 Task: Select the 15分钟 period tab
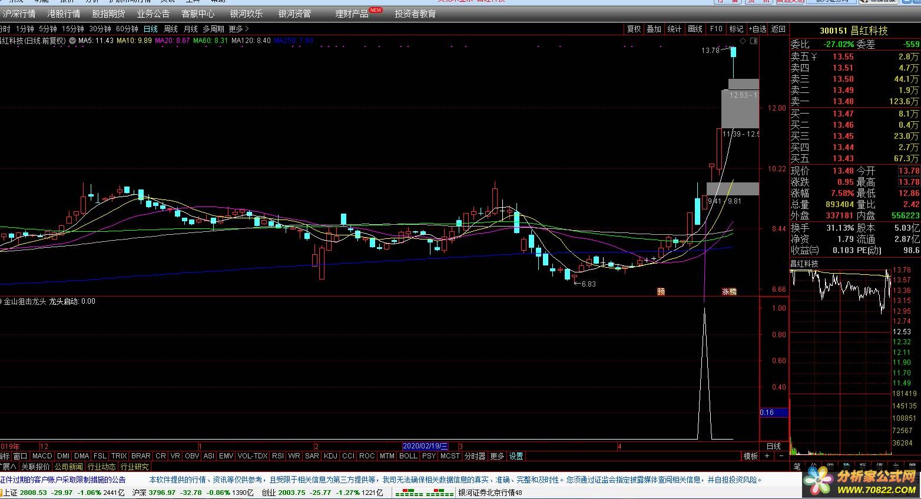tap(73, 29)
